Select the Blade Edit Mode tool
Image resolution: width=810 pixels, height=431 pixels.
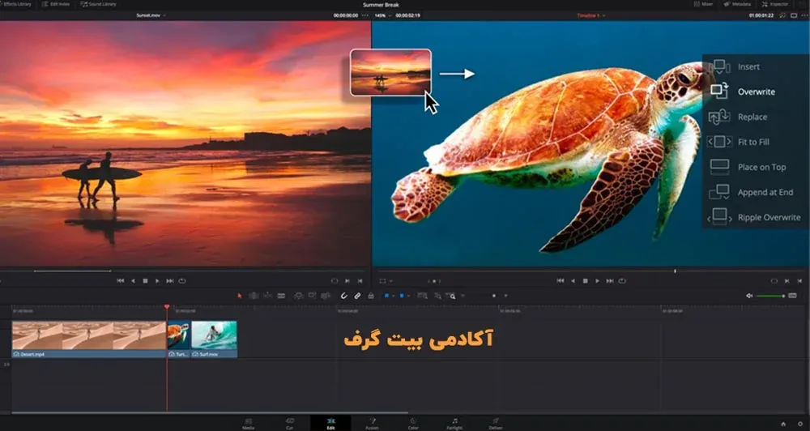281,296
